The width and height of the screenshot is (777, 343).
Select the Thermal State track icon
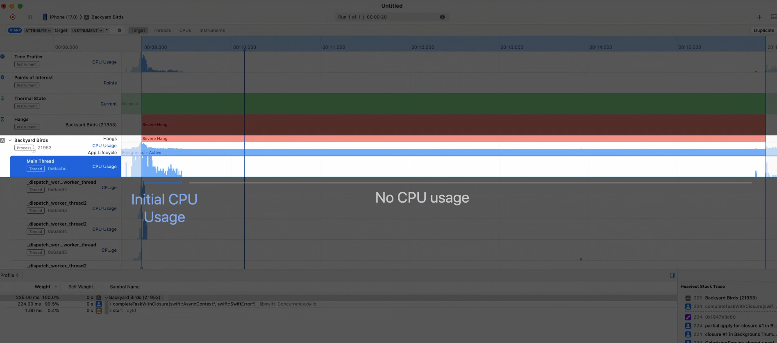pos(2,98)
